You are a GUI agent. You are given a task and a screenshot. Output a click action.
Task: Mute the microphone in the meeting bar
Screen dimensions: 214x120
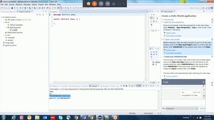pyautogui.click(x=94, y=4)
